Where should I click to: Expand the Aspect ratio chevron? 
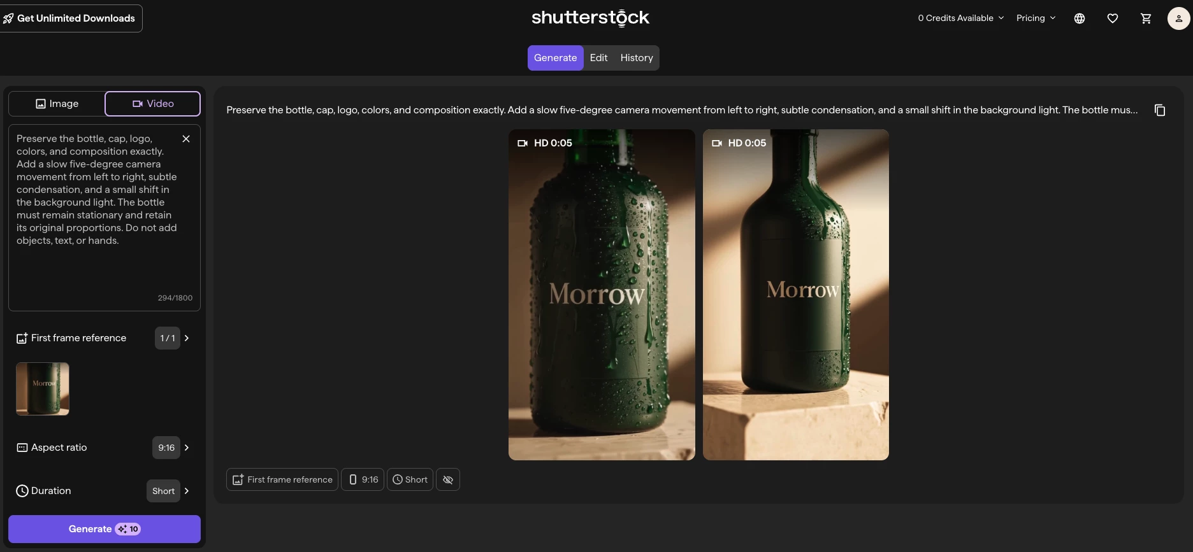coord(187,448)
